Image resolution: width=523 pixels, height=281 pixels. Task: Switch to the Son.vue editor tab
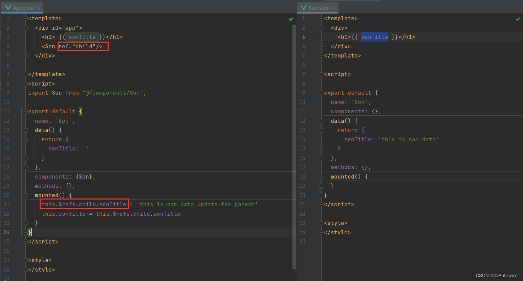pyautogui.click(x=318, y=8)
